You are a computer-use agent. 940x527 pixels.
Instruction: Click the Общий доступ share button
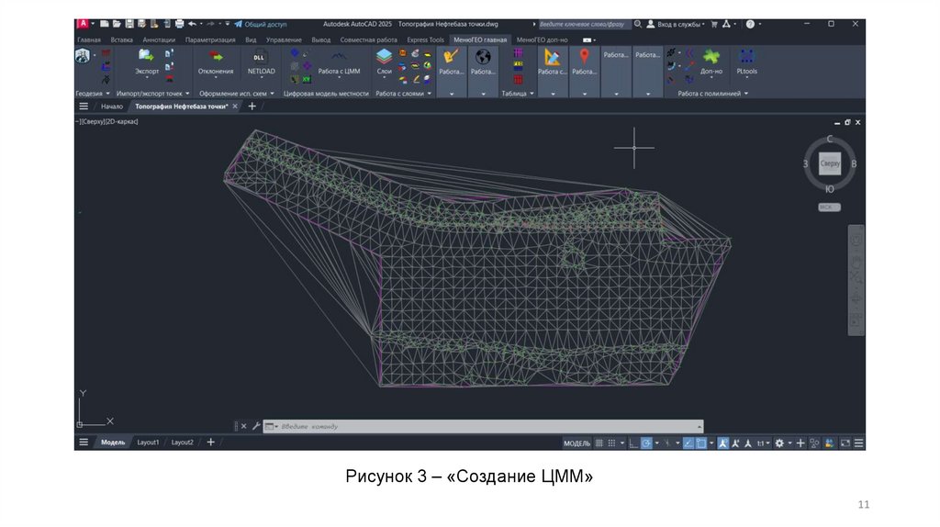[261, 24]
